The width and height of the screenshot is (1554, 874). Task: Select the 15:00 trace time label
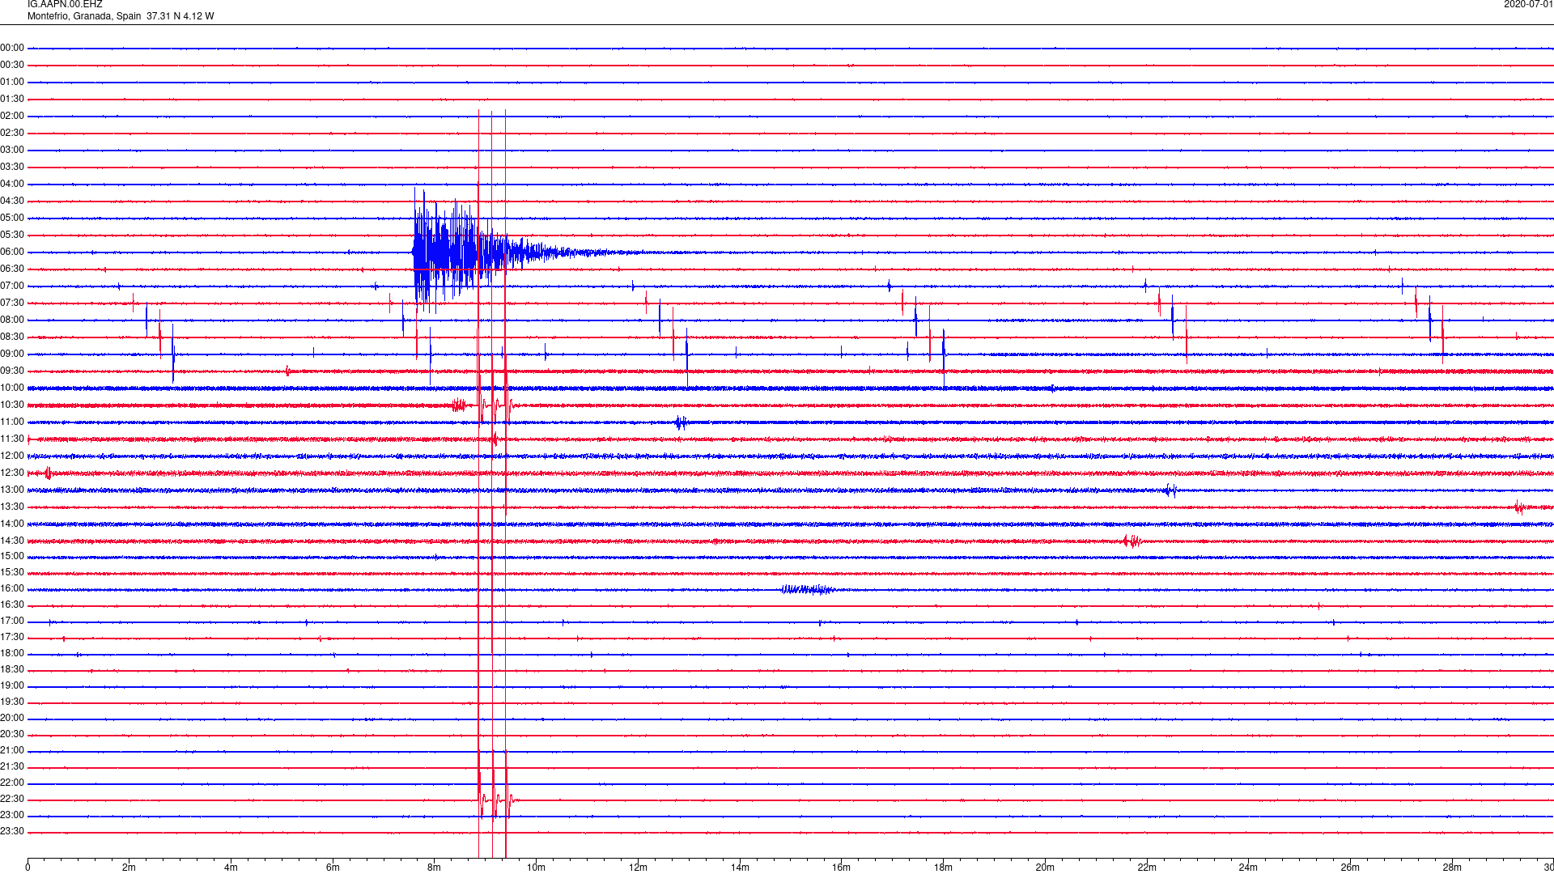(x=12, y=556)
